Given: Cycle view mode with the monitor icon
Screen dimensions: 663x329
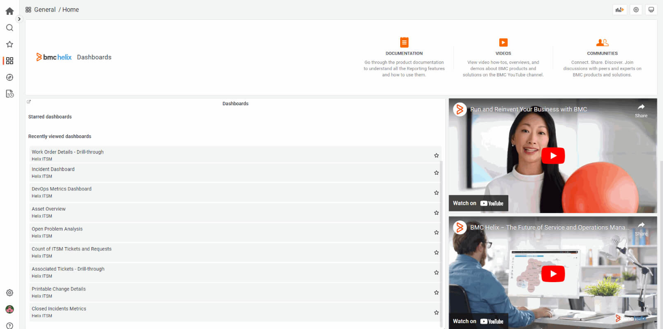Looking at the screenshot, I should tap(651, 9).
